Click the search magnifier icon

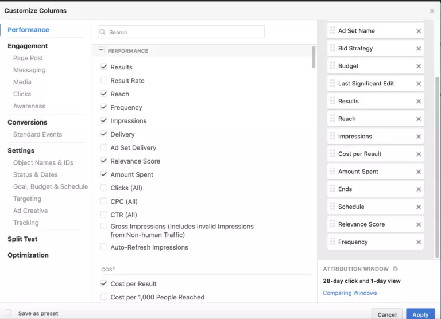click(x=103, y=32)
